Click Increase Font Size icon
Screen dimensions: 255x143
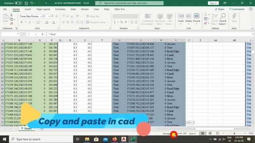pos(52,16)
